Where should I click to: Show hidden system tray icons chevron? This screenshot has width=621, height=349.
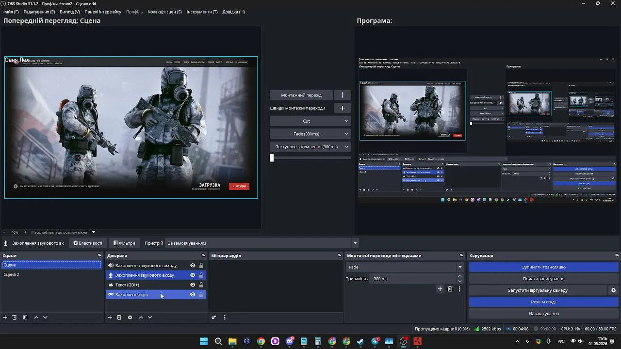pos(517,341)
